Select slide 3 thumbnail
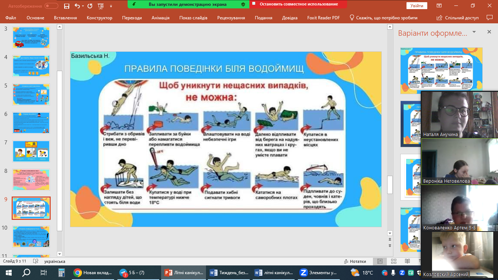 31,37
